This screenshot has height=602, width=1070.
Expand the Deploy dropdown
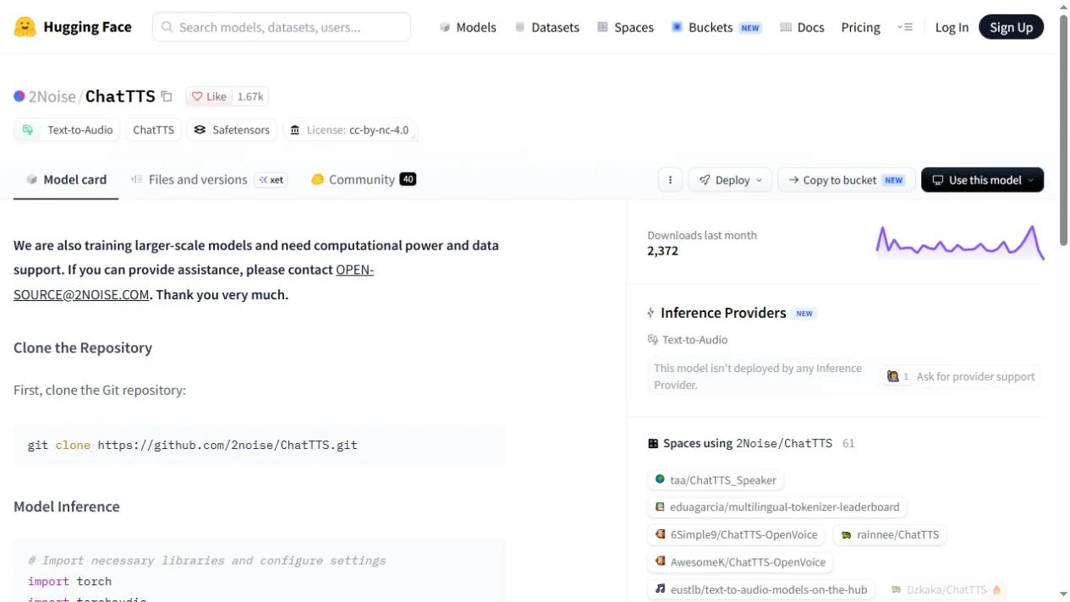coord(731,180)
